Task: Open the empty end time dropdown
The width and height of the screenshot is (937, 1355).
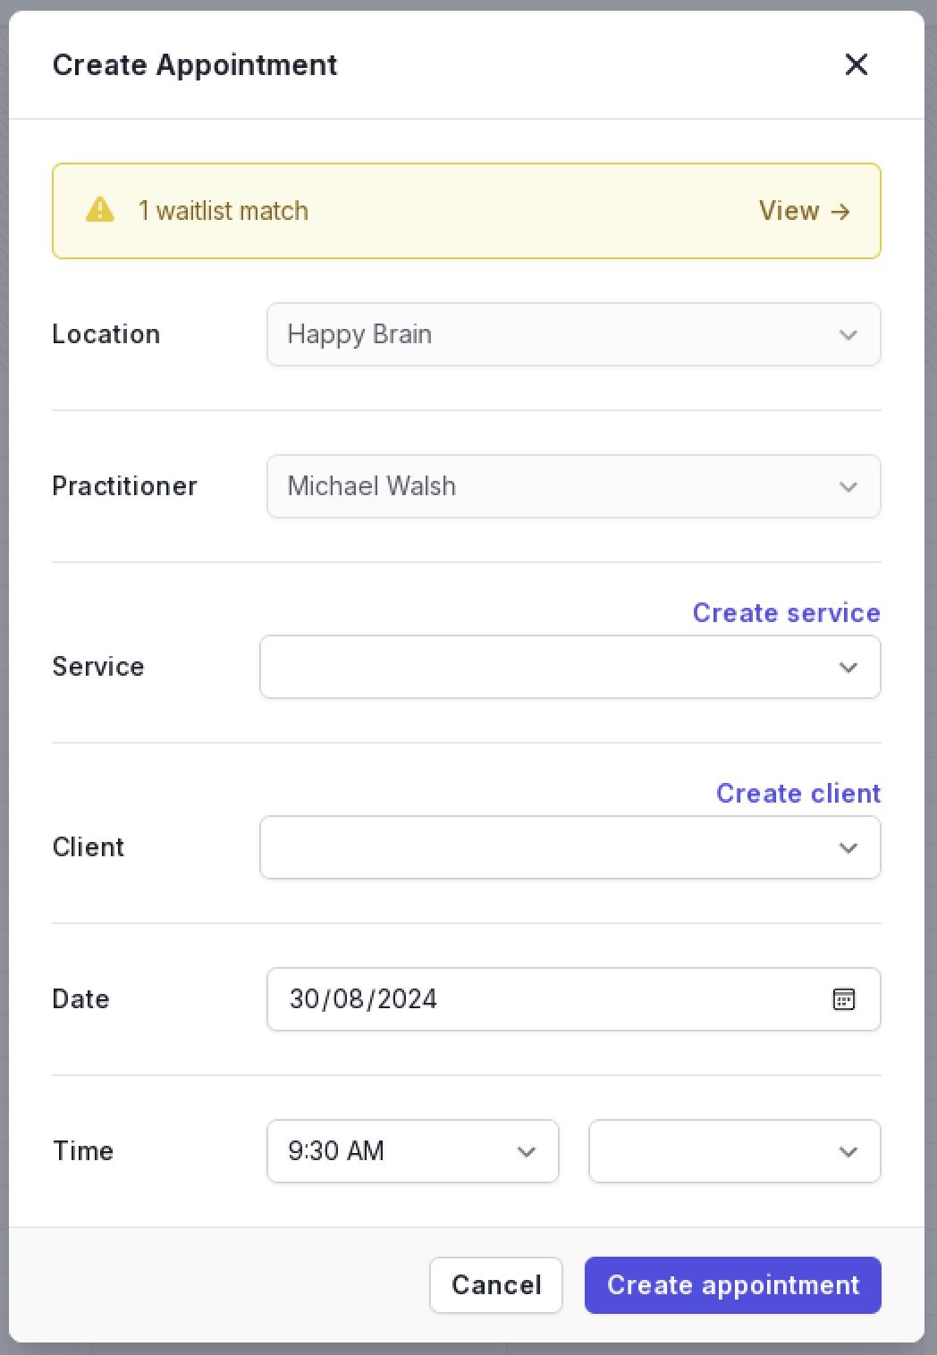Action: tap(735, 1151)
